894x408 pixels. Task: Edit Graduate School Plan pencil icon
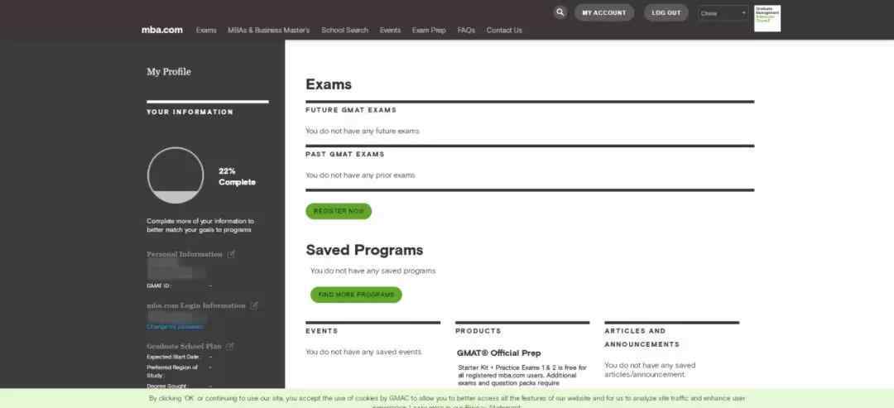(x=229, y=346)
